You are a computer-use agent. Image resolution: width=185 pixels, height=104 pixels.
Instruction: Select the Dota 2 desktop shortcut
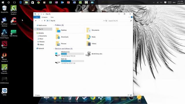[x=5, y=44]
